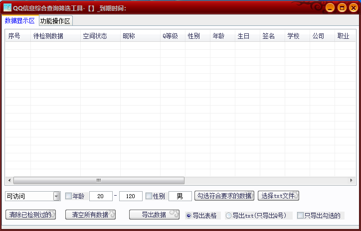Click the 待检测数据 column header
The height and width of the screenshot is (231, 361).
tap(55, 36)
